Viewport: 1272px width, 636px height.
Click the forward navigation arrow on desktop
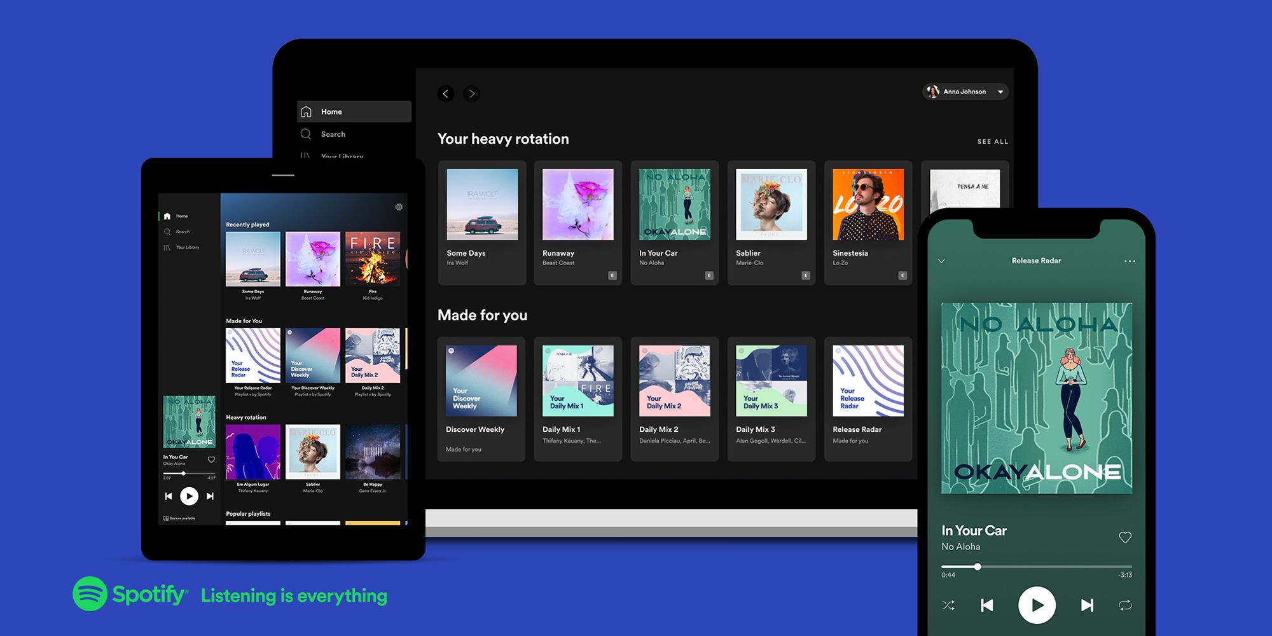[472, 93]
